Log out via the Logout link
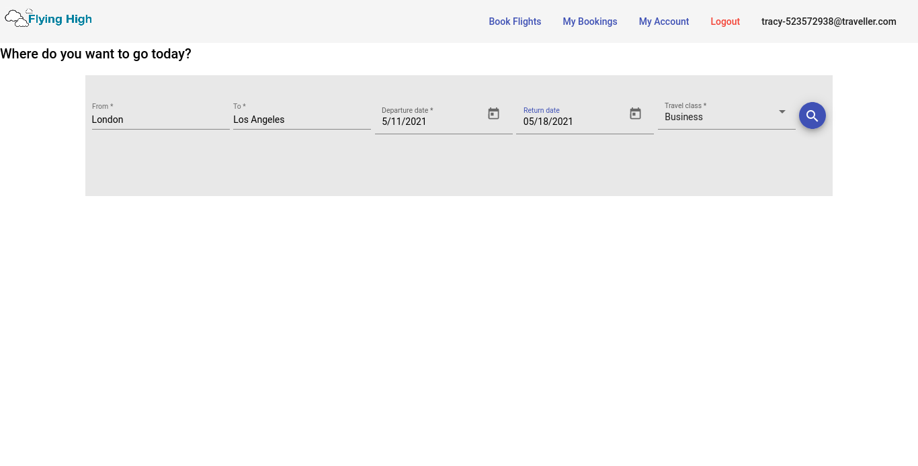Viewport: 918px width, 466px height. click(725, 21)
